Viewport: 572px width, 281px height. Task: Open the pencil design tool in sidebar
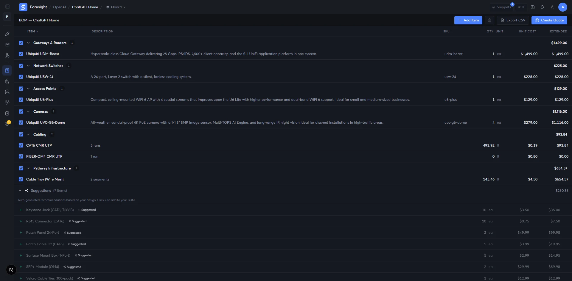7,34
